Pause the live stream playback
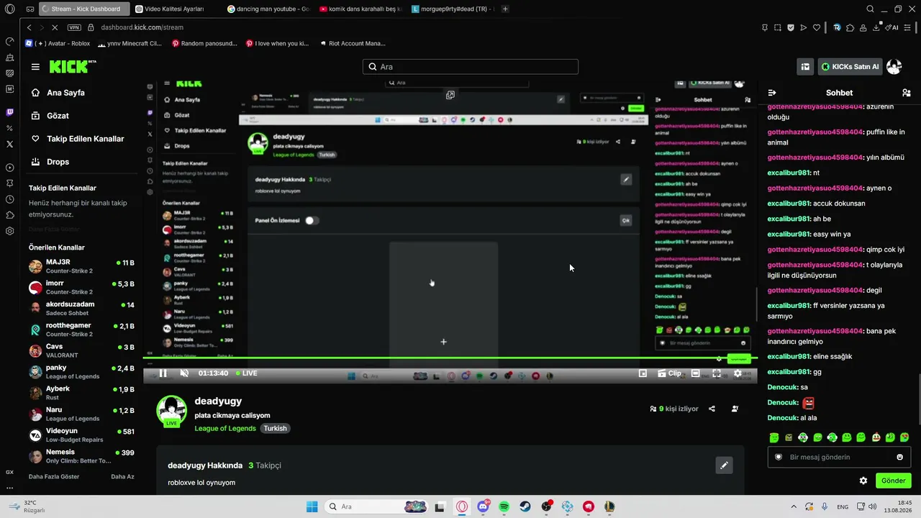 pyautogui.click(x=163, y=373)
